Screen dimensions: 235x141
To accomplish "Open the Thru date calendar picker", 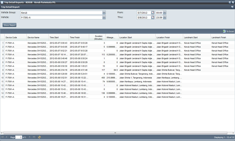I will [153, 17].
